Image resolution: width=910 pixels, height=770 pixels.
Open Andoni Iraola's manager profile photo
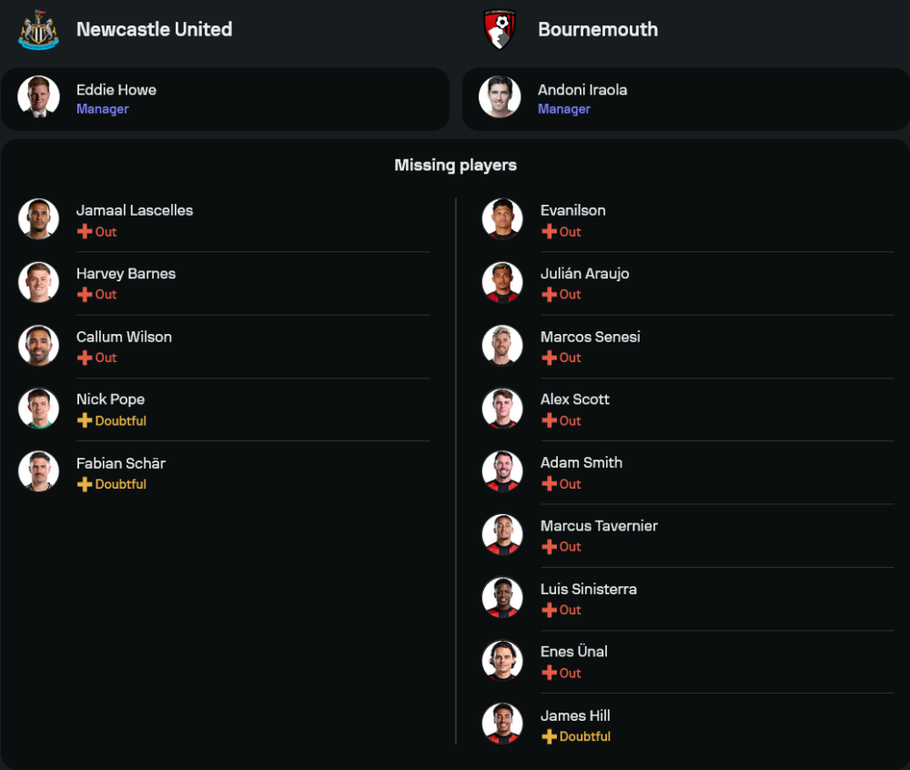[500, 97]
